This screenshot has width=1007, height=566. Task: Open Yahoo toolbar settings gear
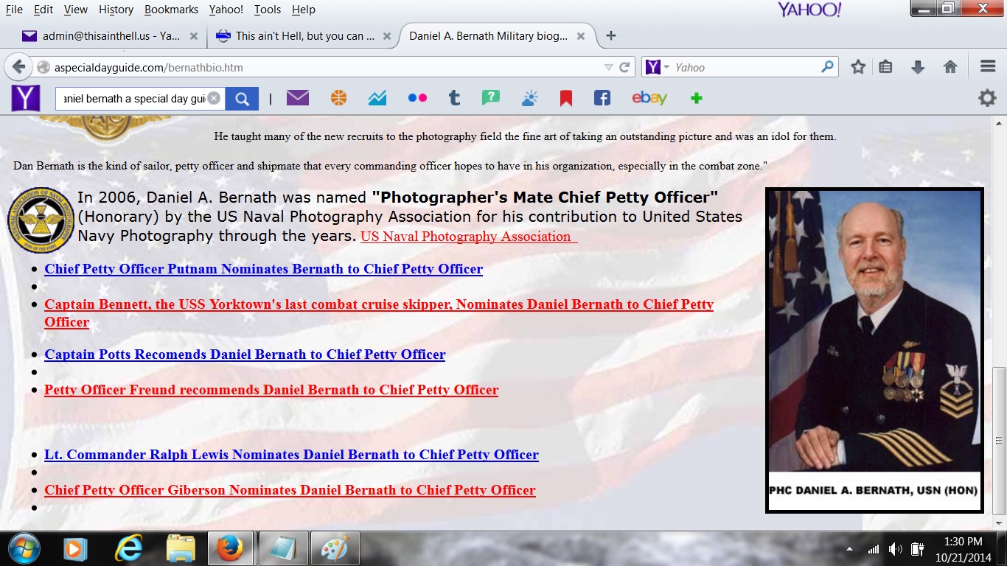(987, 98)
